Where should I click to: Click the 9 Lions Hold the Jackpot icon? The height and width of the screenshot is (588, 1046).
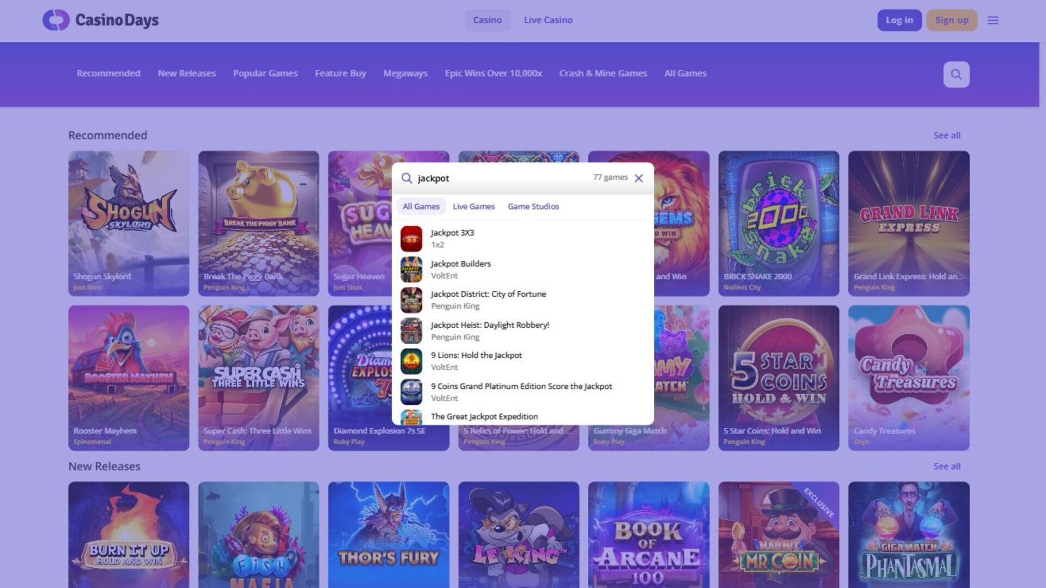click(x=411, y=361)
